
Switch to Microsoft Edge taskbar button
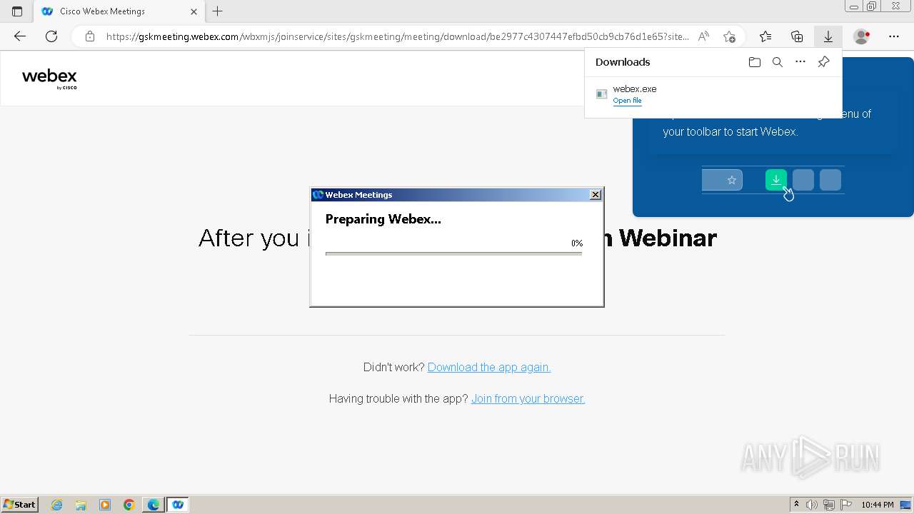click(154, 505)
